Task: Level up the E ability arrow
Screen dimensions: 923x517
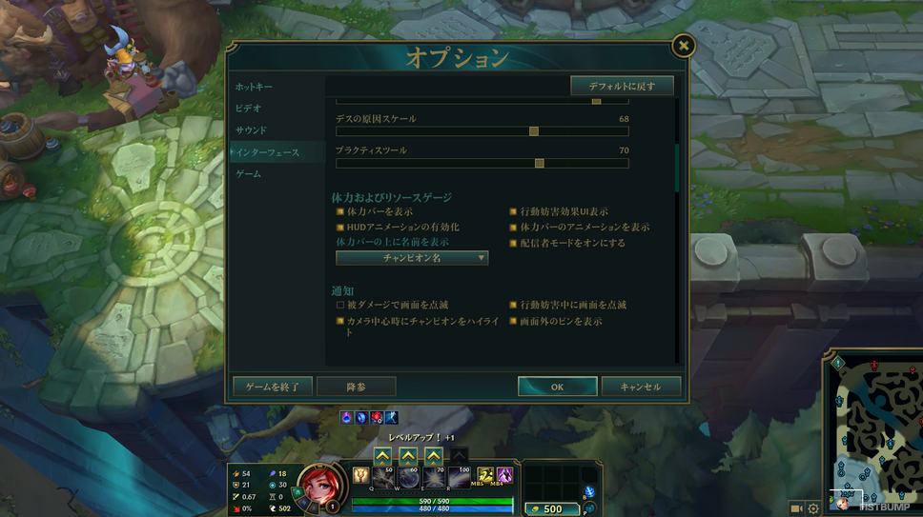Action: pos(434,456)
